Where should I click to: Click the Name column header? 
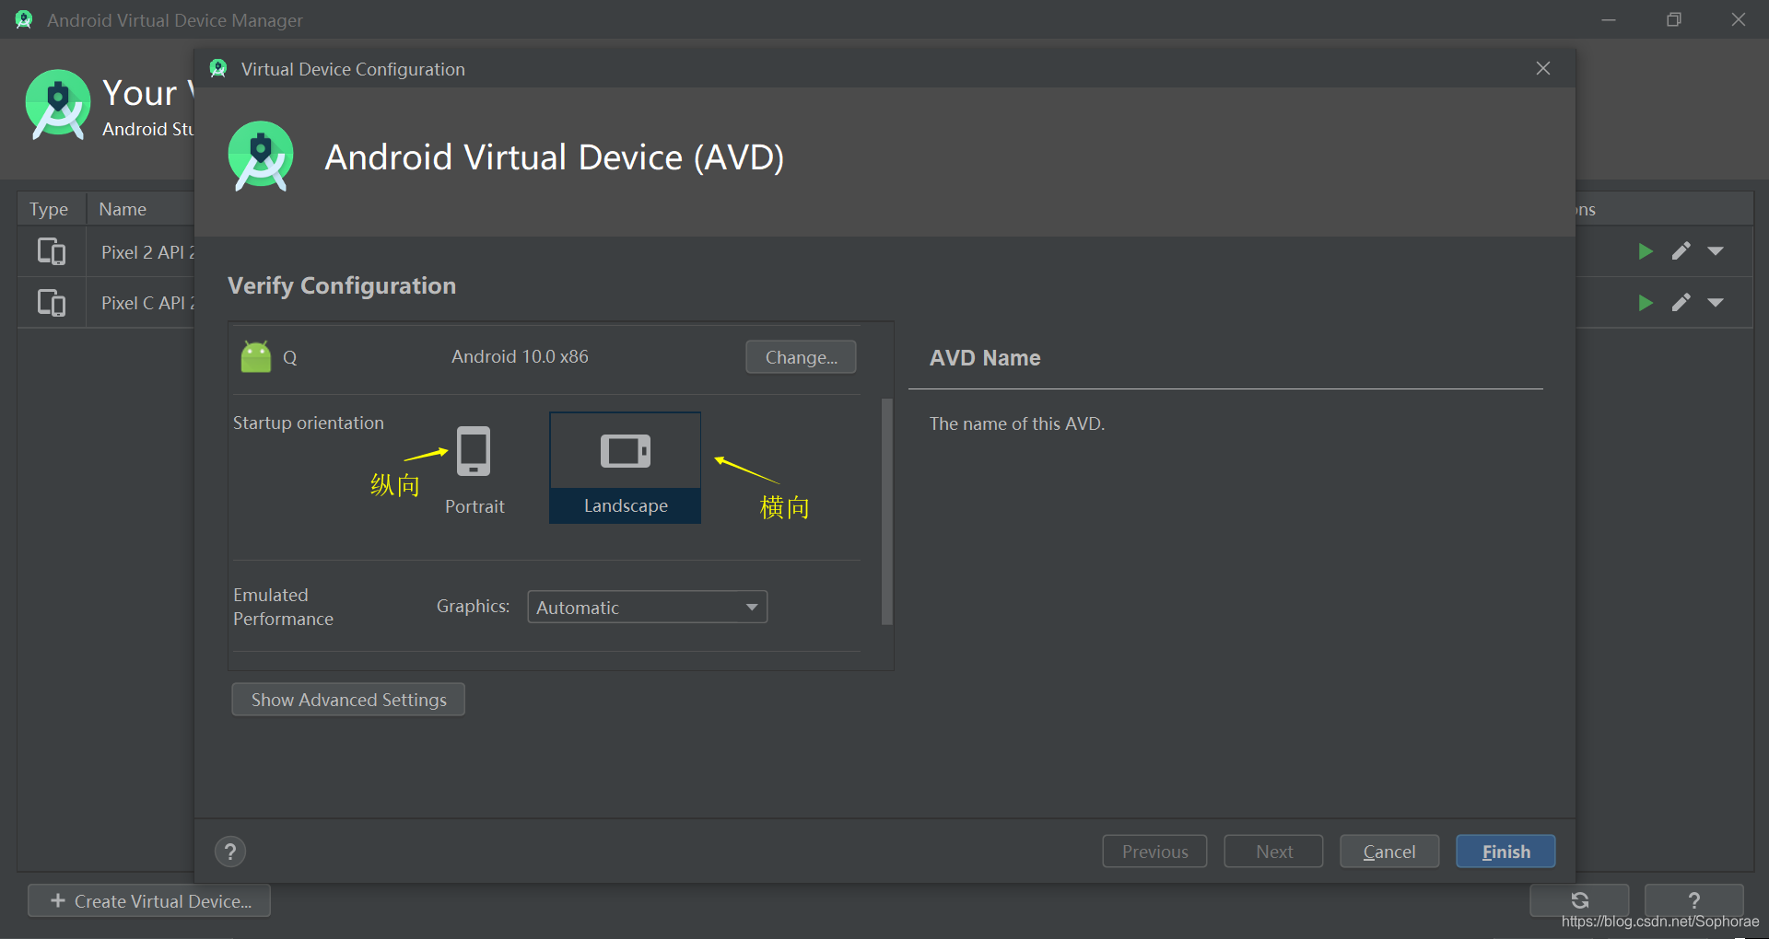pos(123,209)
